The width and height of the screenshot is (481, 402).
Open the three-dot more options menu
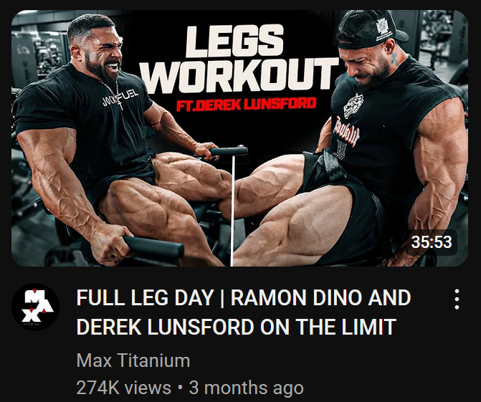click(x=457, y=299)
